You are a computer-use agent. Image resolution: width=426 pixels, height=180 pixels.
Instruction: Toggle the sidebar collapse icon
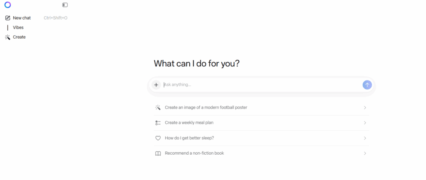(65, 5)
